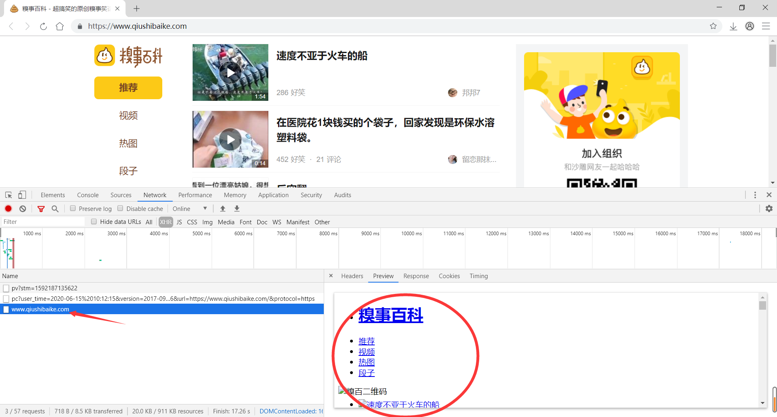Click the browser back arrow
This screenshot has height=417, width=777.
[x=11, y=26]
